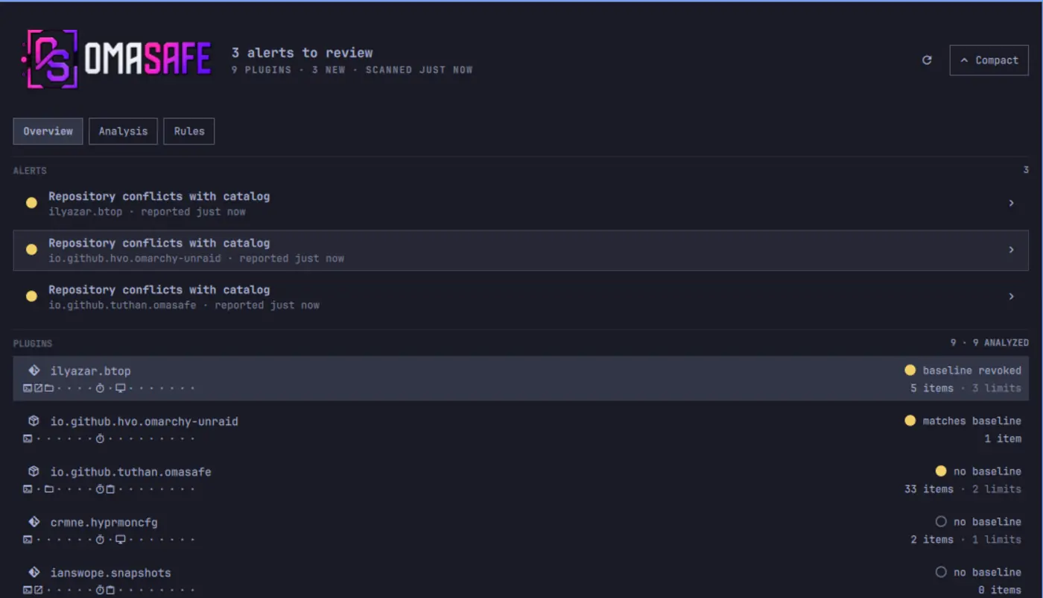
Task: Click the folder icon under io.github.tuthan.omasafe plugin
Action: tap(48, 489)
